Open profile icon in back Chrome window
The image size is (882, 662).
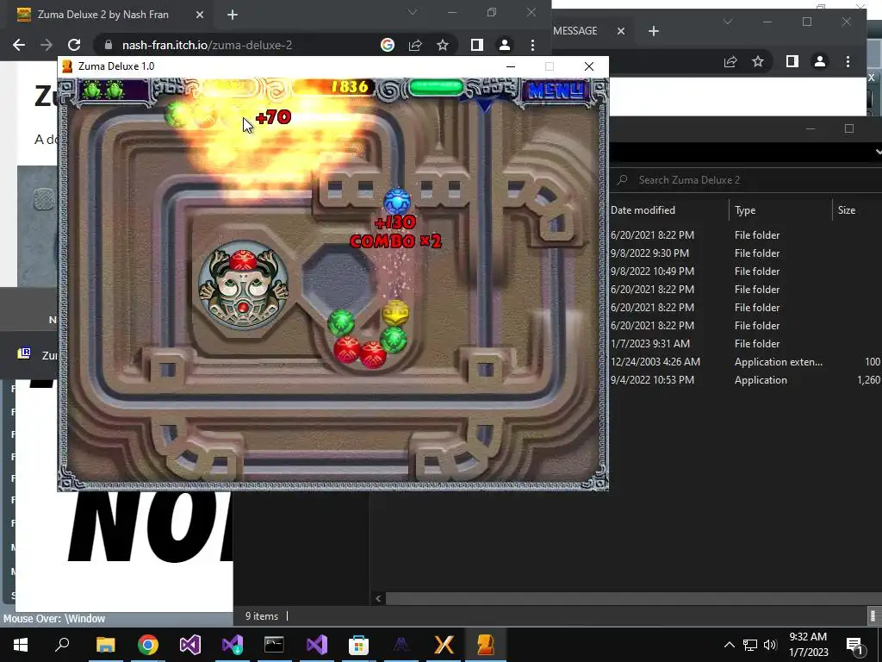(x=820, y=61)
